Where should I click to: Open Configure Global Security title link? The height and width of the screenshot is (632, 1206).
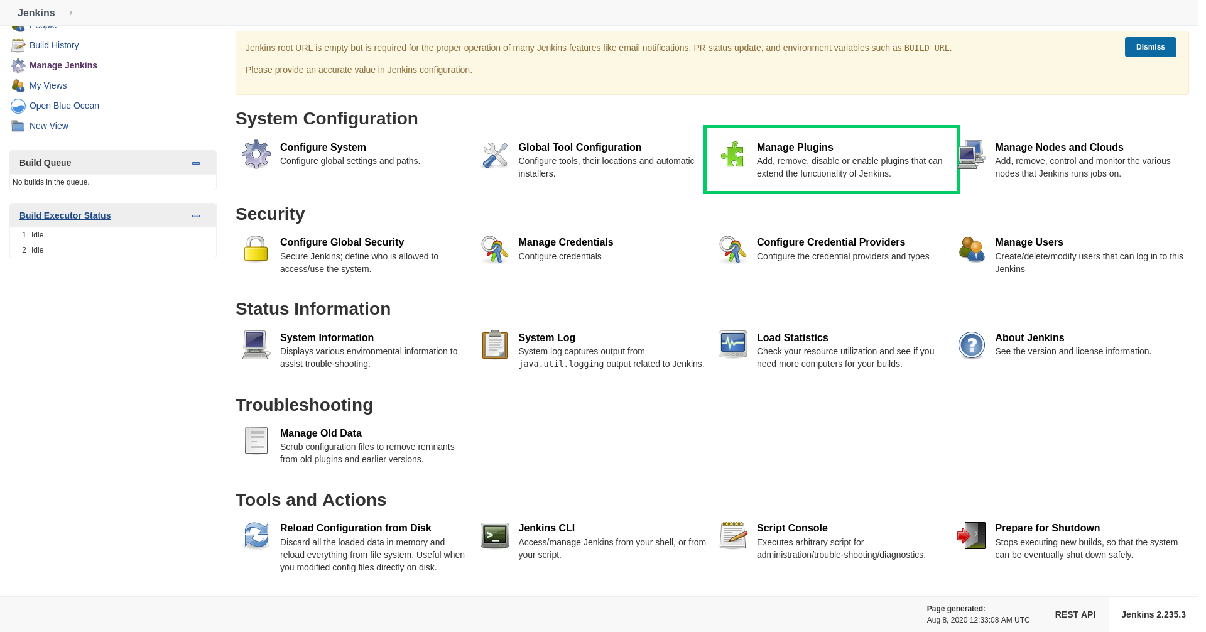pos(342,242)
